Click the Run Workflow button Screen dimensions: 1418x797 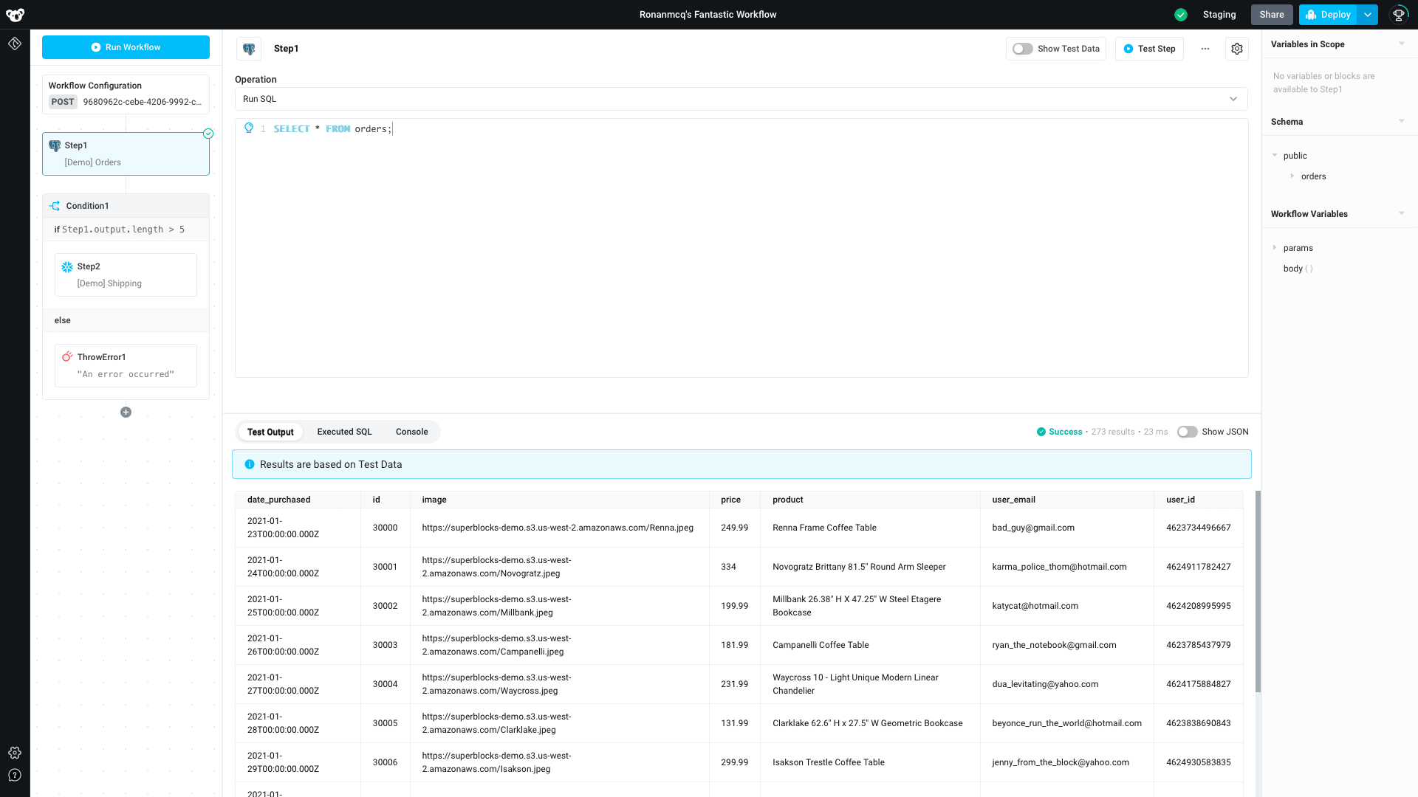click(126, 47)
